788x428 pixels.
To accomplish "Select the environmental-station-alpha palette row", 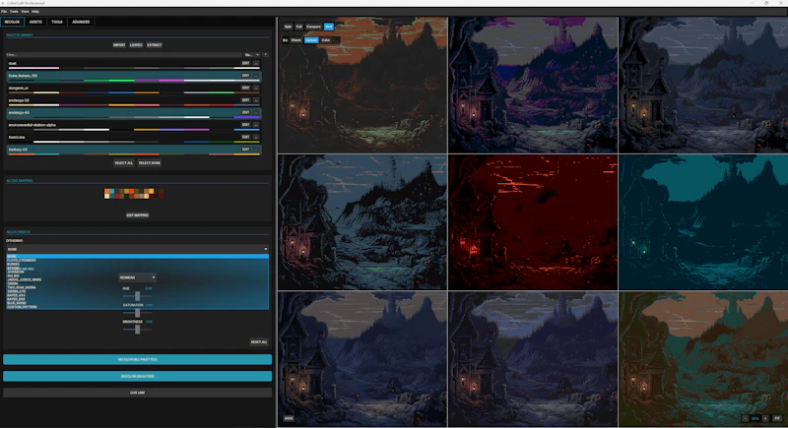I will [x=134, y=126].
